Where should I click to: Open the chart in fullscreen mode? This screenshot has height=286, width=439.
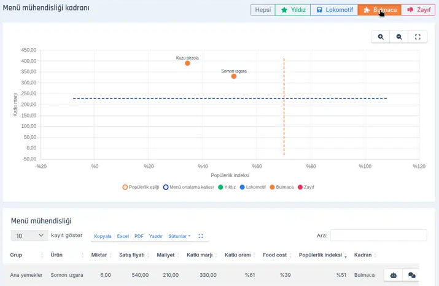[418, 37]
